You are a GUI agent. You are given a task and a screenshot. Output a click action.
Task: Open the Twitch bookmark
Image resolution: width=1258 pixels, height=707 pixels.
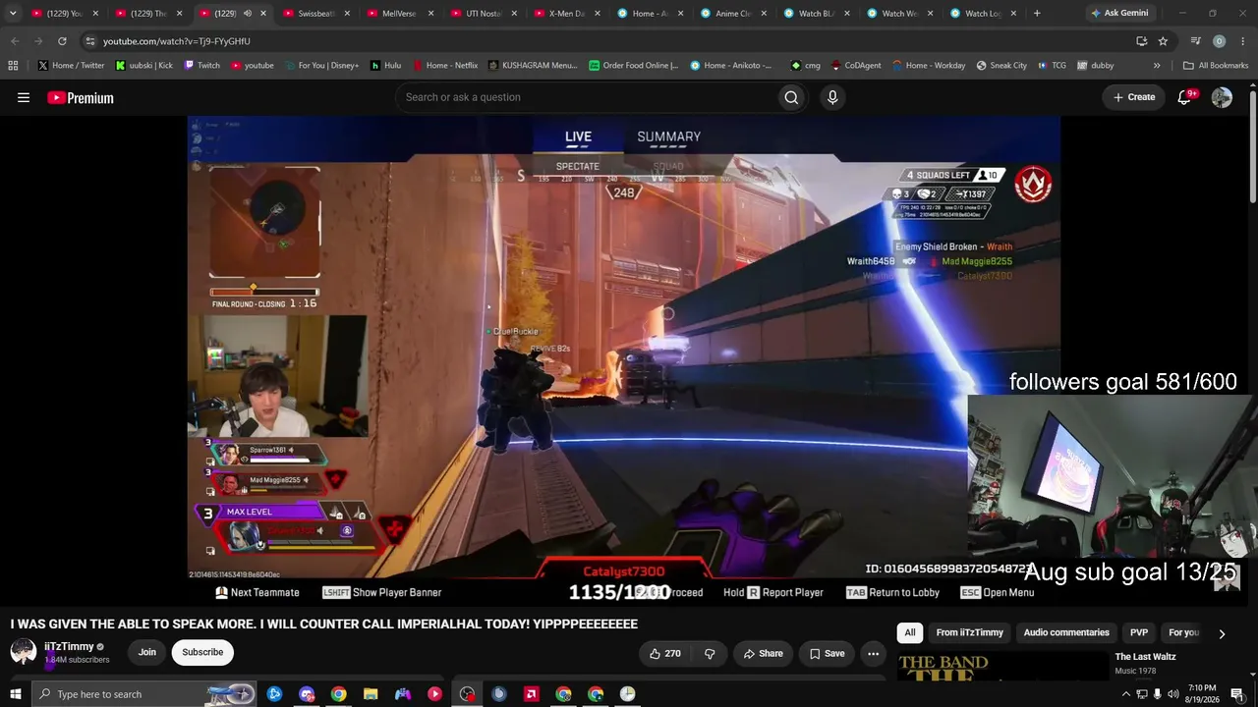point(202,66)
